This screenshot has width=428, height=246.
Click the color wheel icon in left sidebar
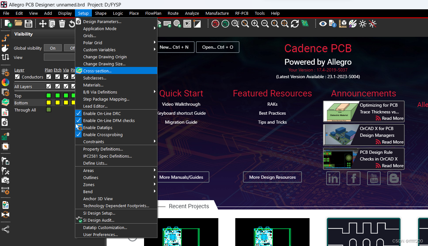coord(5,82)
